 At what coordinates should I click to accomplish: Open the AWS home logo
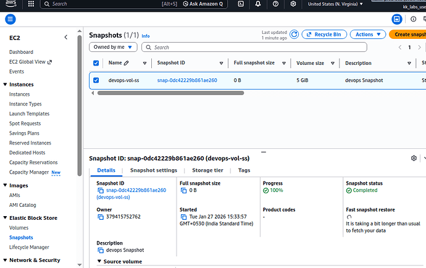[11, 4]
